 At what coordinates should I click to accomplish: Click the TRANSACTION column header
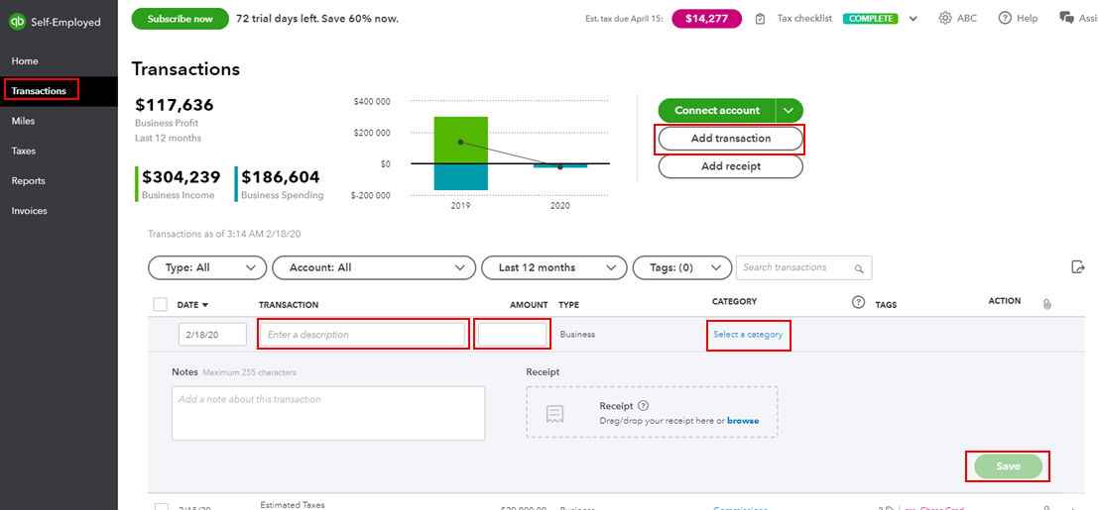point(289,305)
